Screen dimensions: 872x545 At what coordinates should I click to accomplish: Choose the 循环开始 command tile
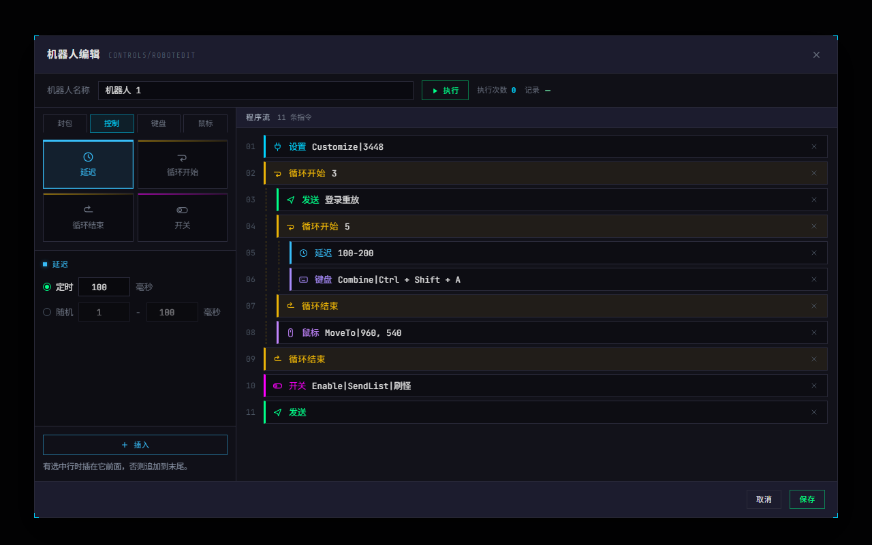(183, 164)
